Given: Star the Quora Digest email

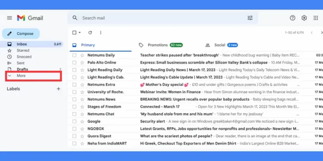Looking at the screenshot, I should [x=82, y=136].
